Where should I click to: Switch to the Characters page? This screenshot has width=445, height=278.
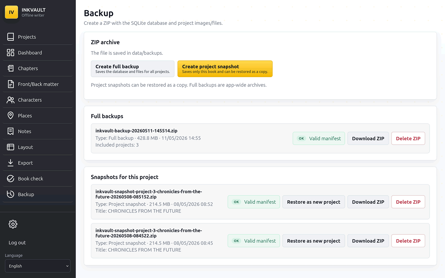[x=30, y=100]
